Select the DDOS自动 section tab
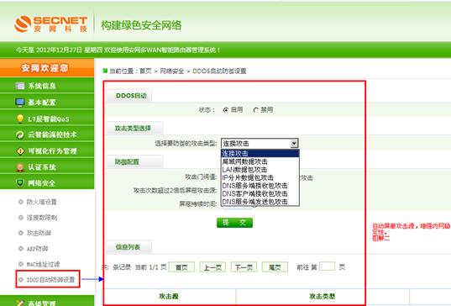Viewport: 451px width, 306px height. pyautogui.click(x=129, y=96)
